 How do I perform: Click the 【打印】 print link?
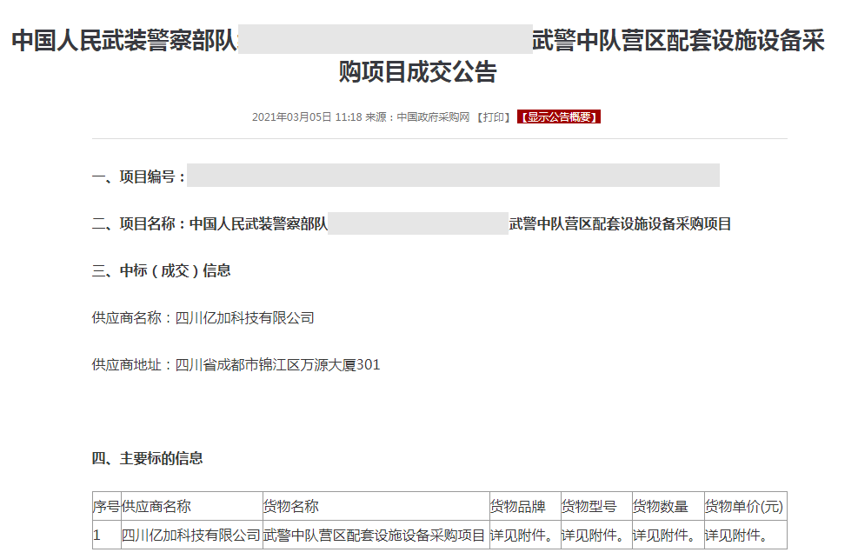click(493, 117)
